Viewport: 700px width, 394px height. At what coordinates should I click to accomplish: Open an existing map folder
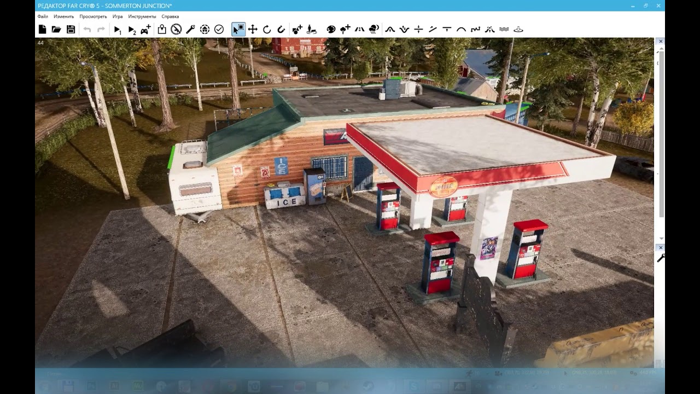pyautogui.click(x=56, y=30)
